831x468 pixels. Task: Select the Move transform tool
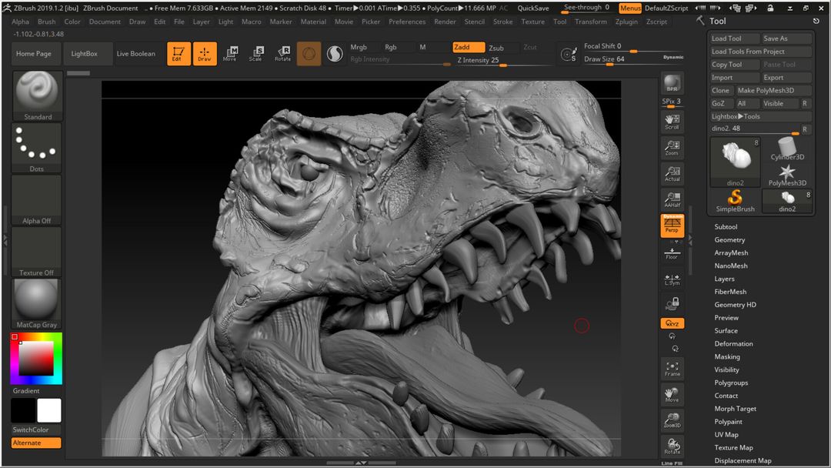[231, 54]
